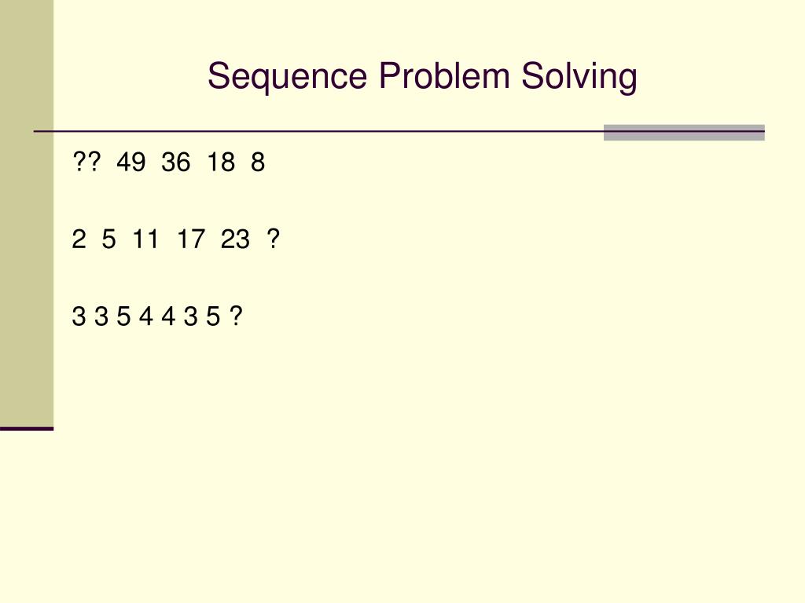The image size is (805, 603).
Task: Click the number 2 starting second sequence
Action: pos(79,239)
